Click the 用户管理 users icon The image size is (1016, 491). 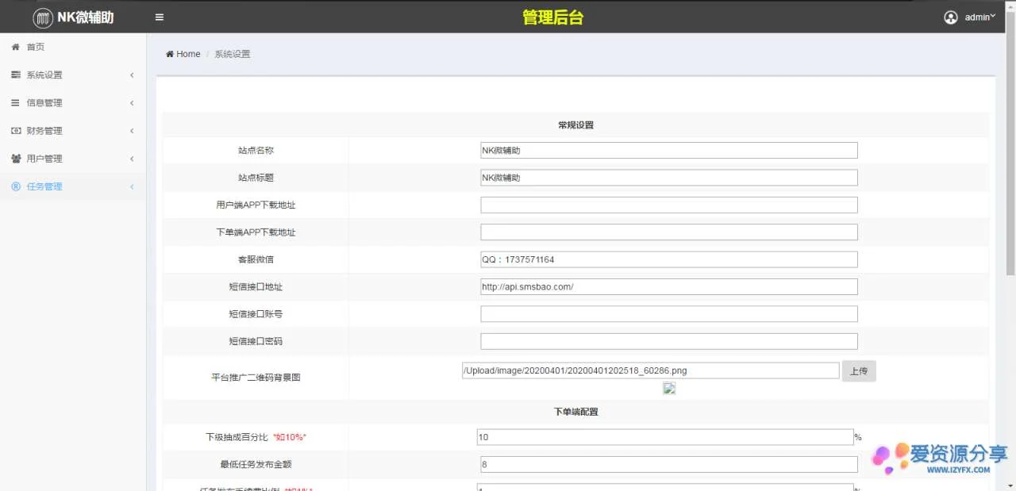coord(15,159)
